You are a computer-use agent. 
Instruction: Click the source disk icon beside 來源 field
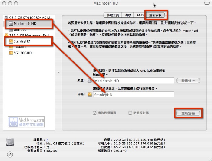click(x=90, y=80)
